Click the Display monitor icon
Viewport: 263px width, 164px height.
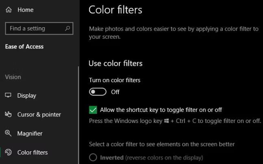point(8,96)
